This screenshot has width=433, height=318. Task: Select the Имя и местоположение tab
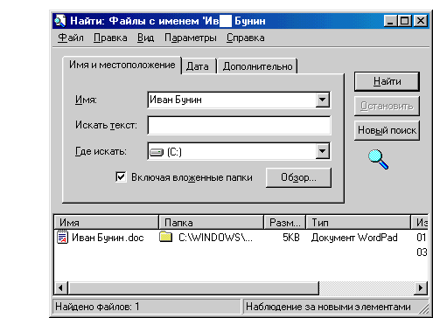coord(122,65)
